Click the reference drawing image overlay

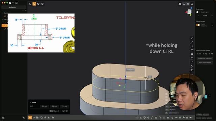coord(41,33)
